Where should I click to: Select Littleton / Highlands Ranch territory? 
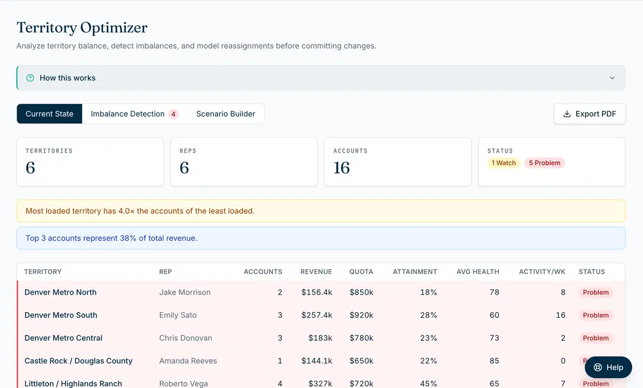[x=73, y=384]
